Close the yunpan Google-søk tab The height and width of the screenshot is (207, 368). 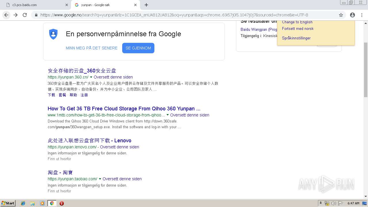pyautogui.click(x=135, y=5)
